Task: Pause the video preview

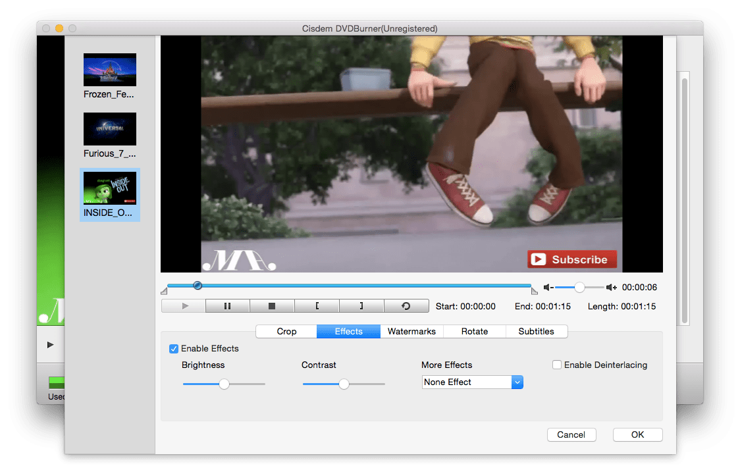Action: pyautogui.click(x=228, y=306)
